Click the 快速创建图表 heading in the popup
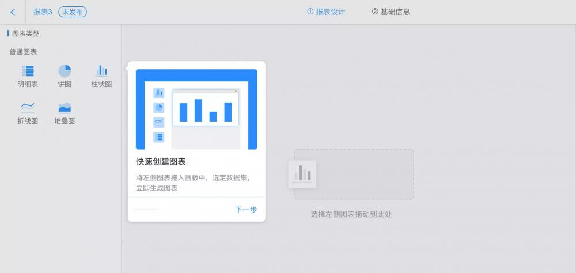 tap(161, 162)
